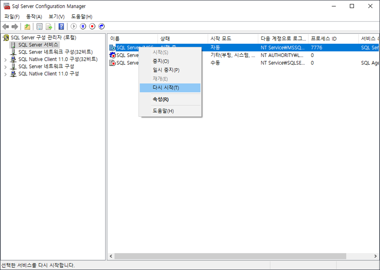Click the NT Service₩SQLSE... account cell
This screenshot has width=380, height=270.
[x=283, y=63]
